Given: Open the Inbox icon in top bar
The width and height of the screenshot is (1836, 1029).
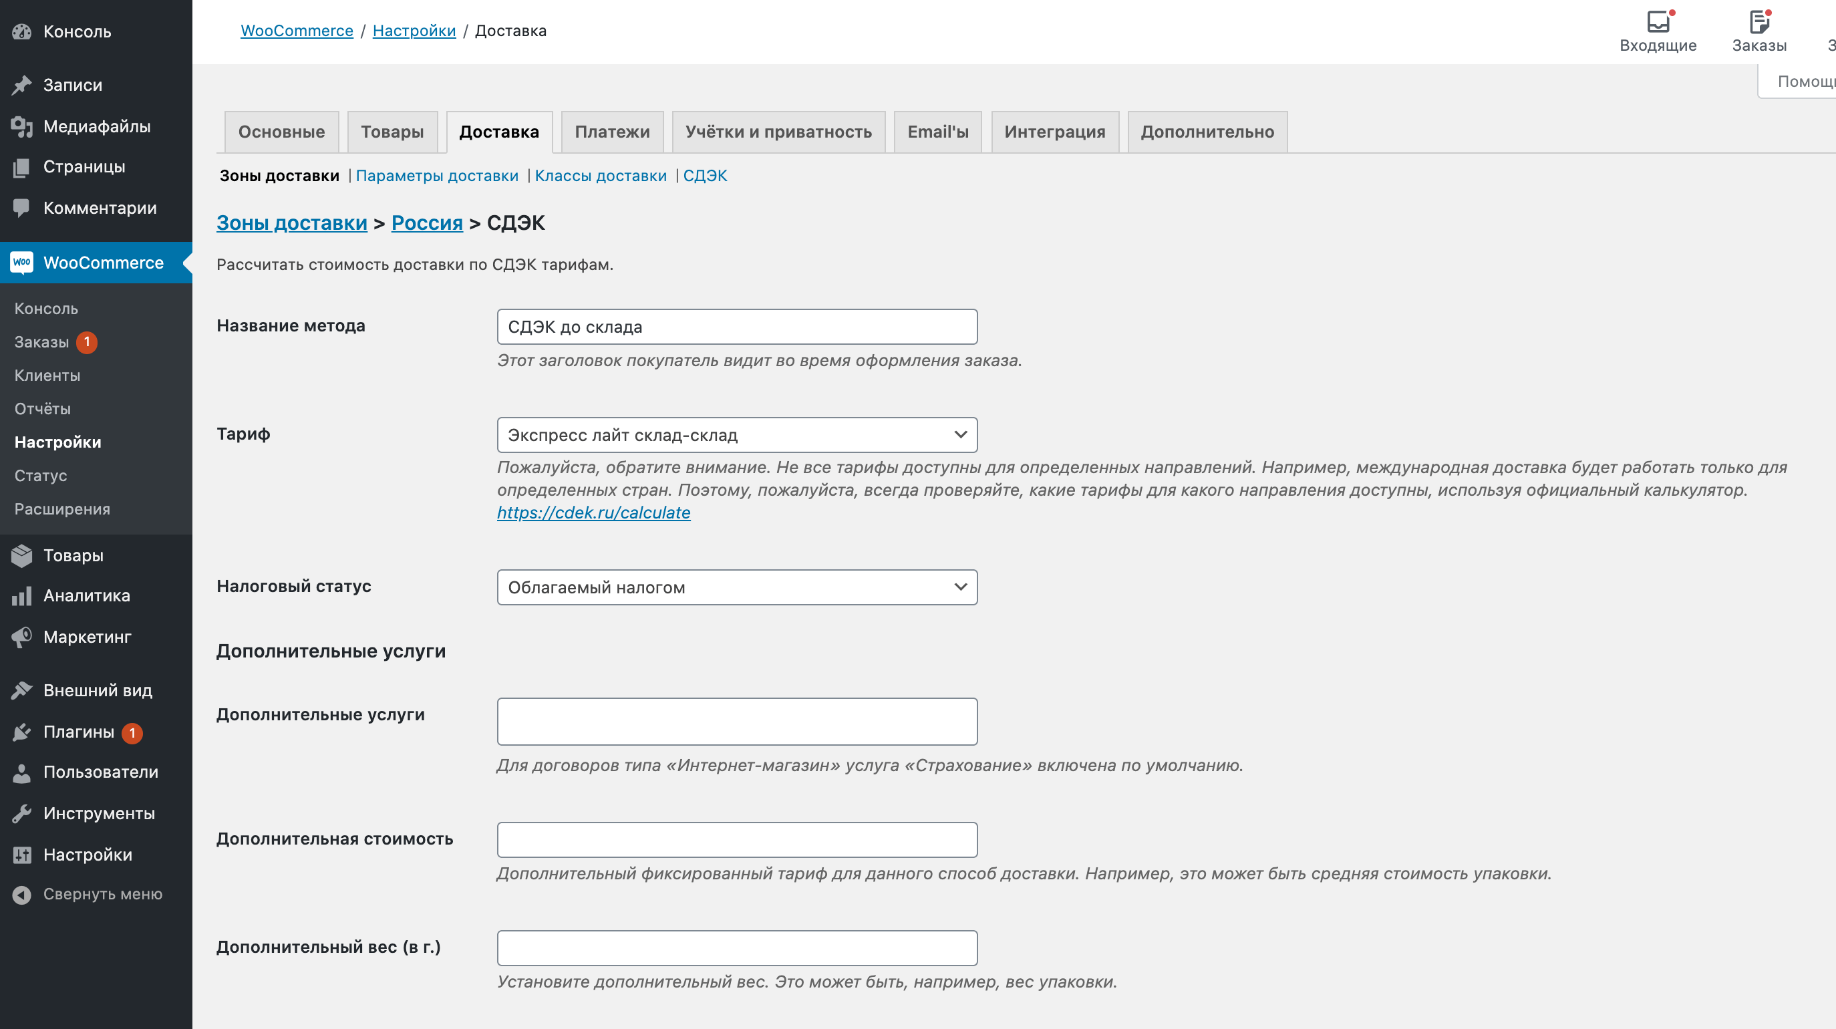Looking at the screenshot, I should [1658, 23].
